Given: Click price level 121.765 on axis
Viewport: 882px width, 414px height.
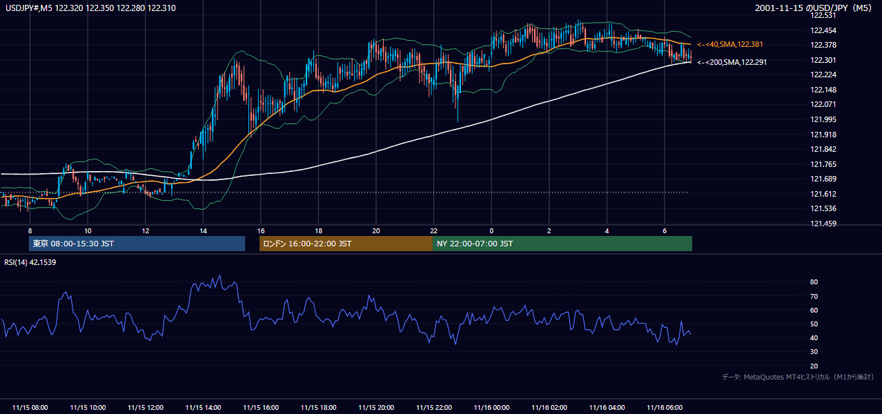Looking at the screenshot, I should click(x=823, y=164).
